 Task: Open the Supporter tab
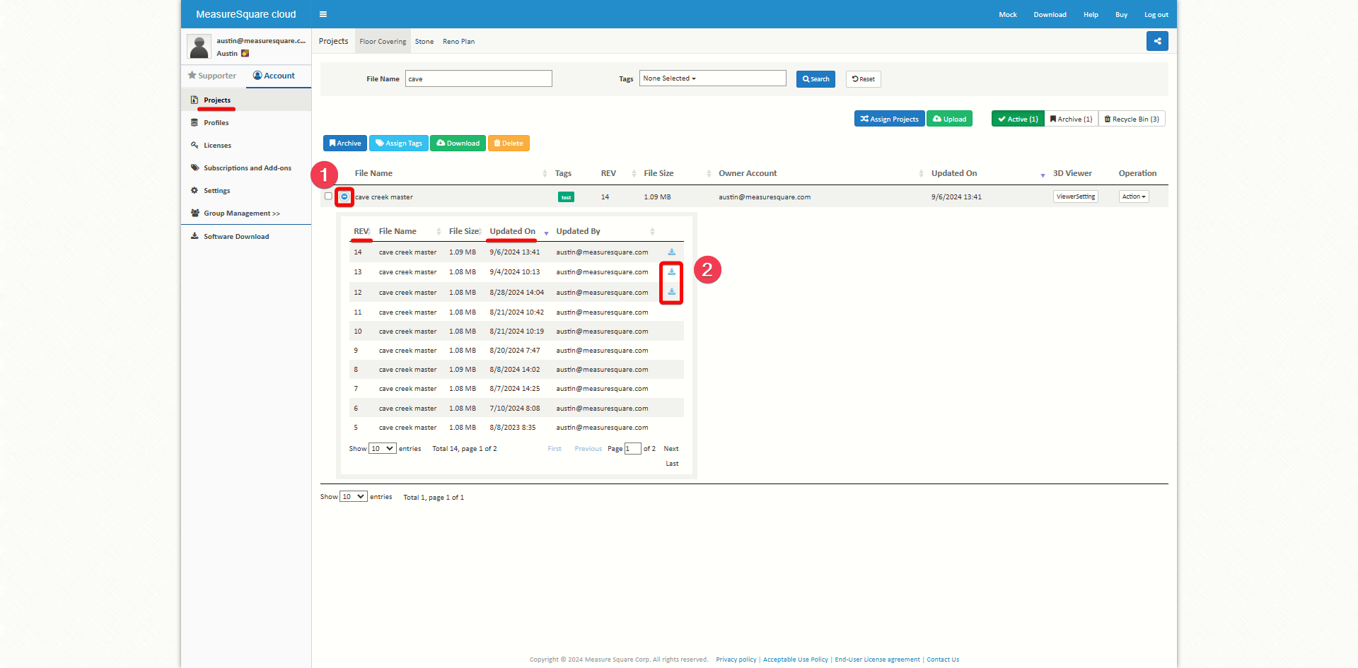(212, 76)
